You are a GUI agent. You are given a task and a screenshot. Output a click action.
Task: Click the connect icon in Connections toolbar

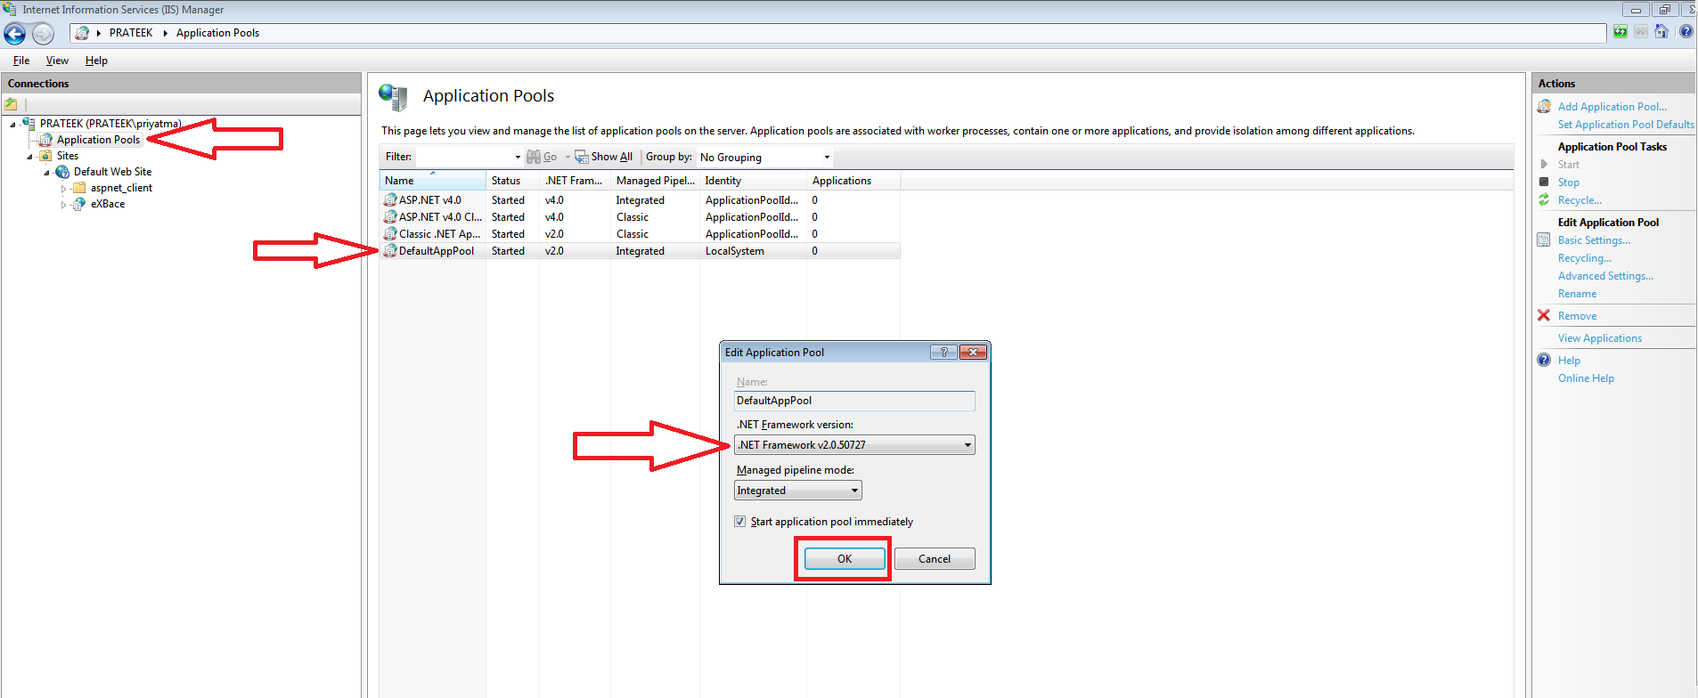click(12, 104)
